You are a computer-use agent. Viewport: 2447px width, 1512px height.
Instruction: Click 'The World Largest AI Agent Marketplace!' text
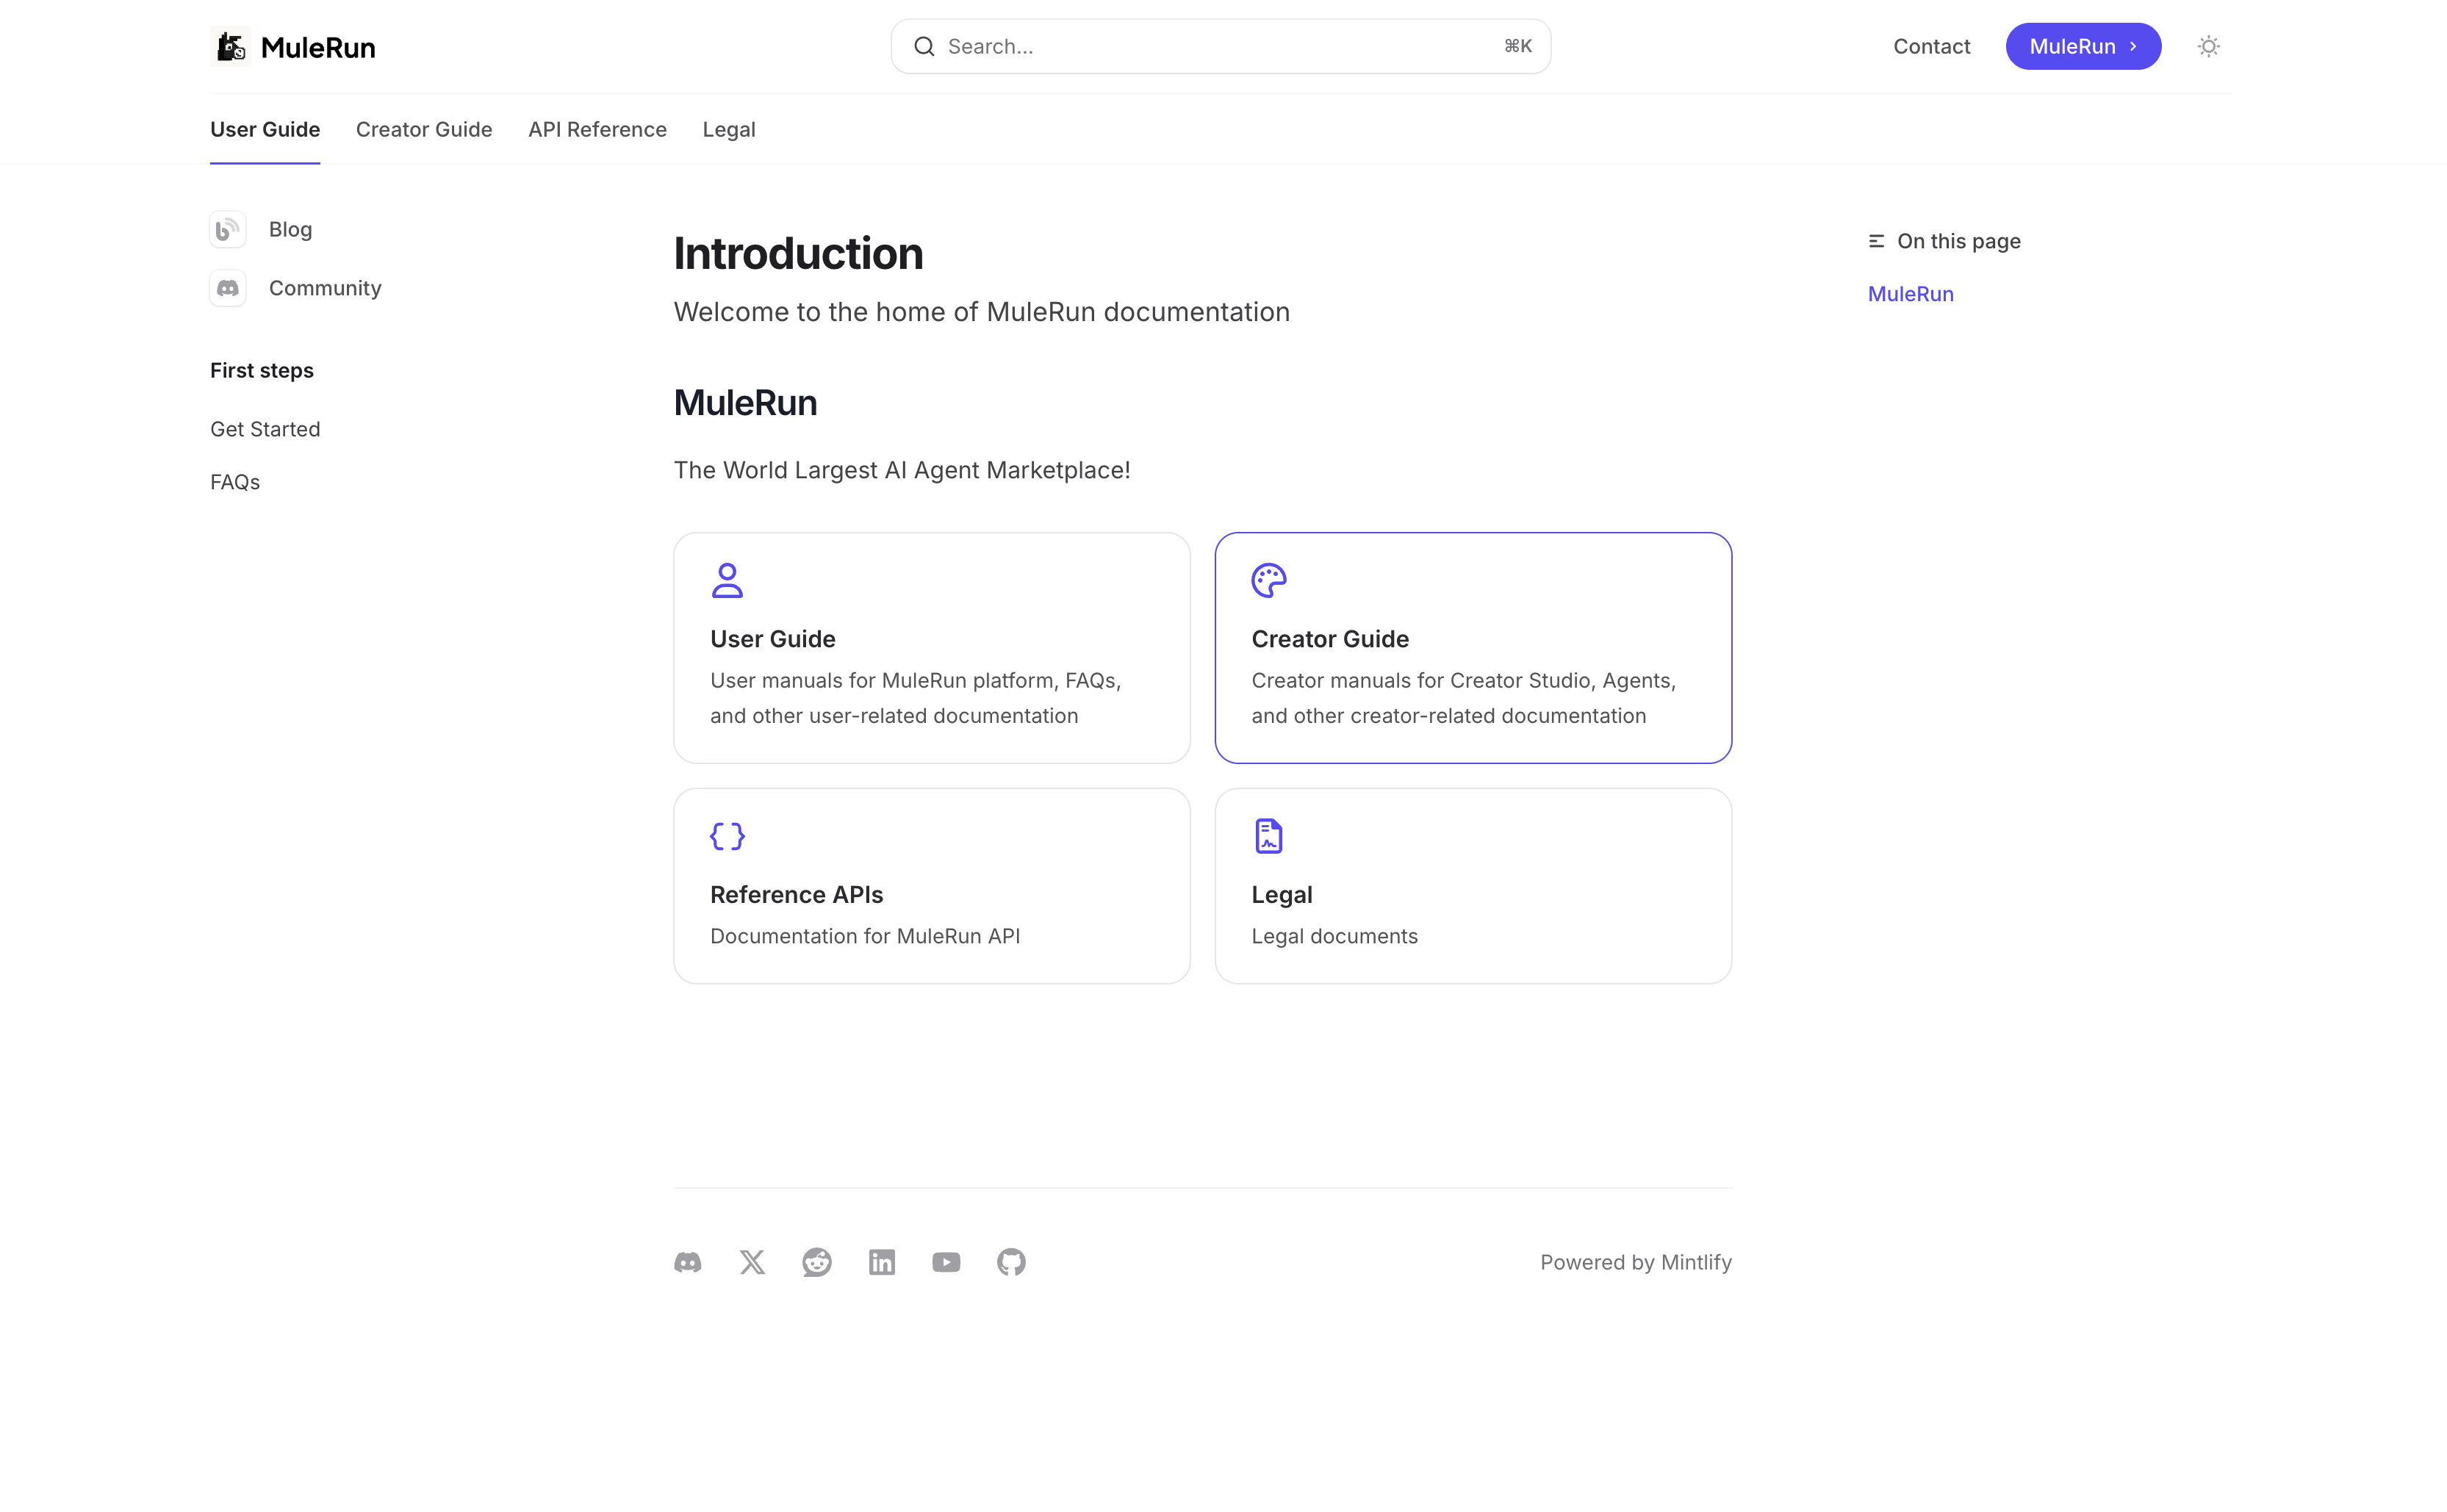[902, 470]
